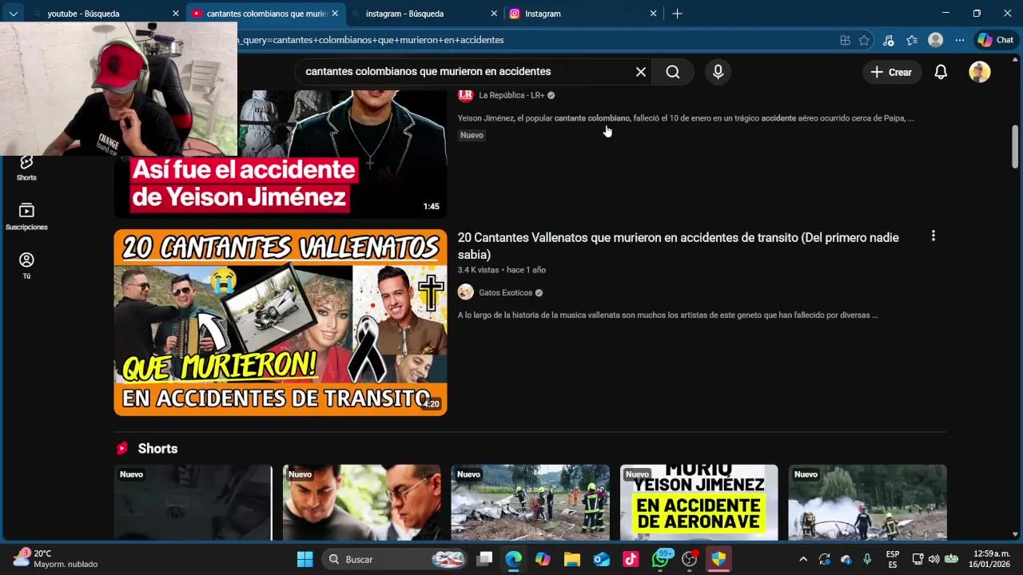The width and height of the screenshot is (1023, 575).
Task: Open Edge settings and more menu
Action: tap(959, 40)
